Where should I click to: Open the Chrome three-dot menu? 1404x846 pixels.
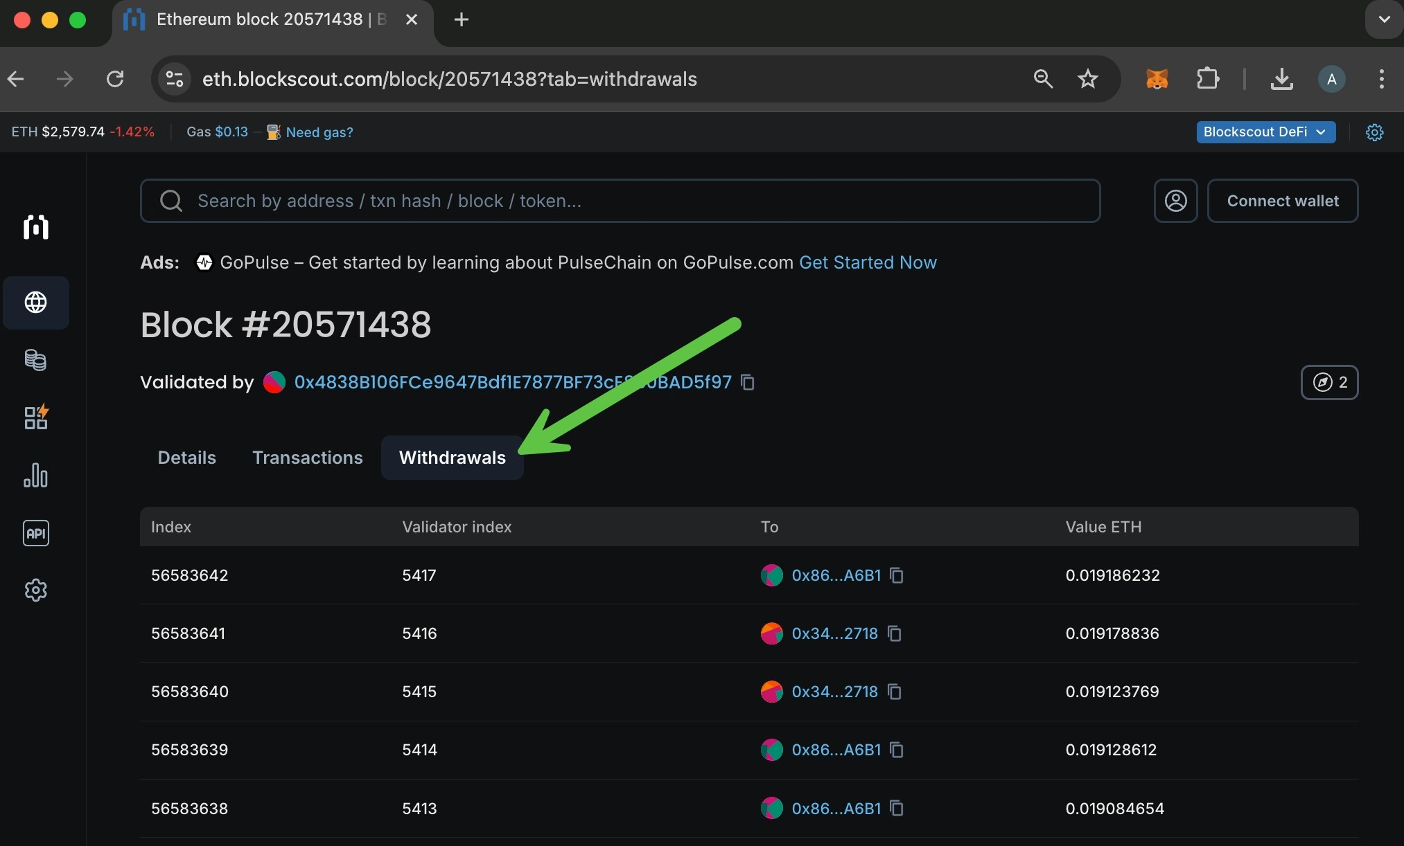tap(1381, 79)
